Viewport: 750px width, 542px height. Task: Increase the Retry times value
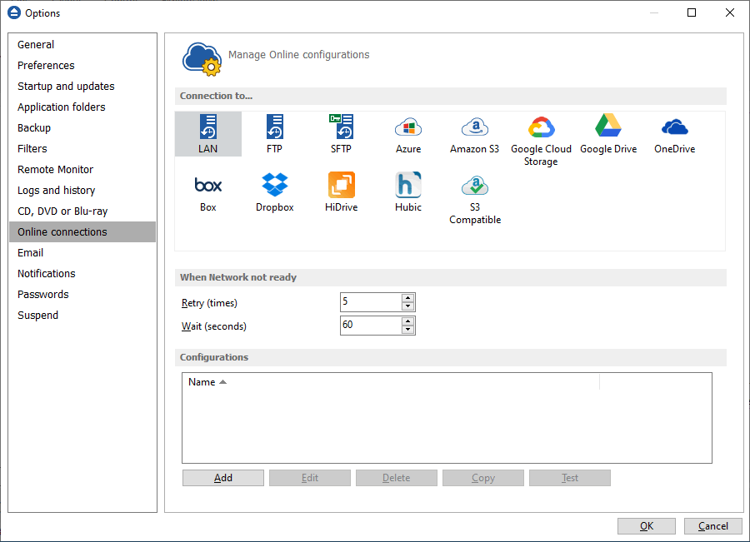[407, 298]
